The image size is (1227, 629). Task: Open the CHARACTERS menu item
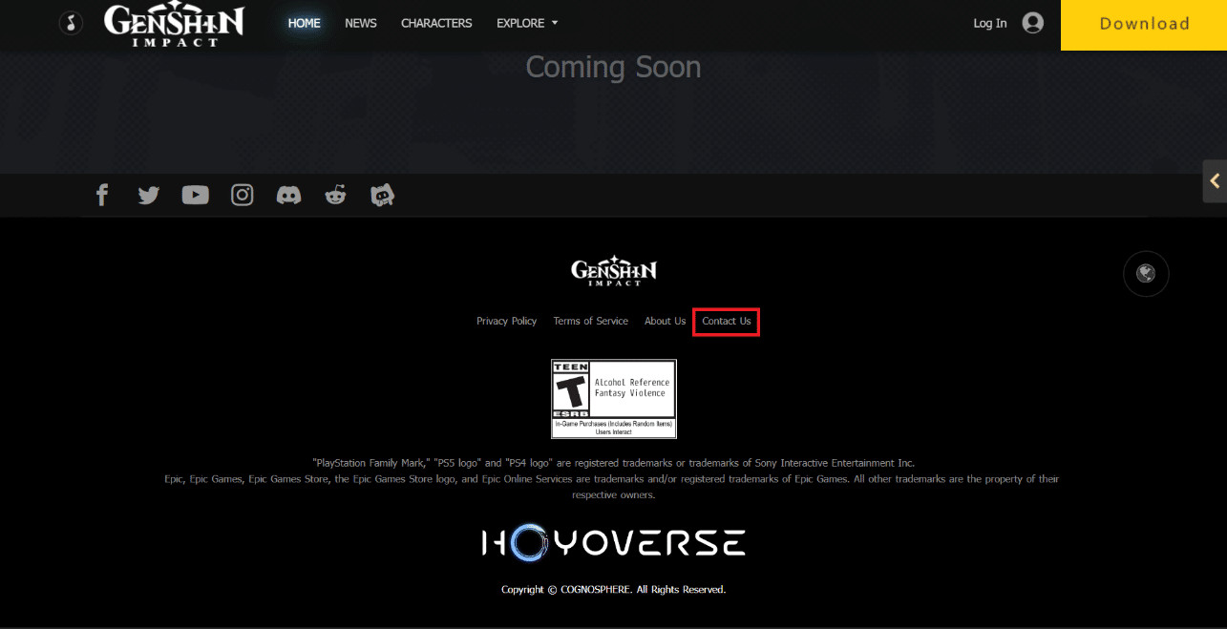pyautogui.click(x=436, y=23)
